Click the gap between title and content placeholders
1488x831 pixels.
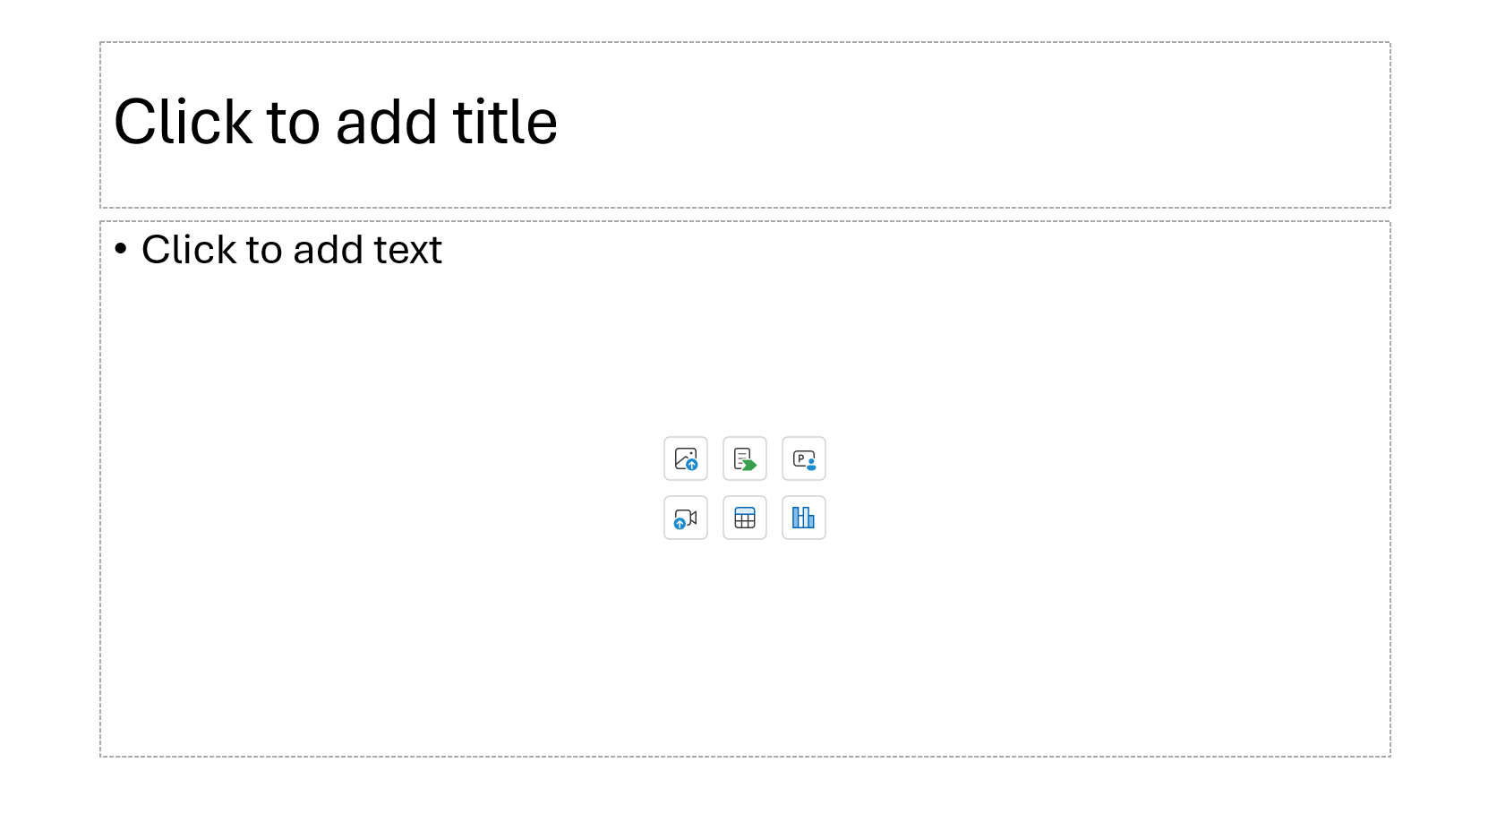coord(745,215)
